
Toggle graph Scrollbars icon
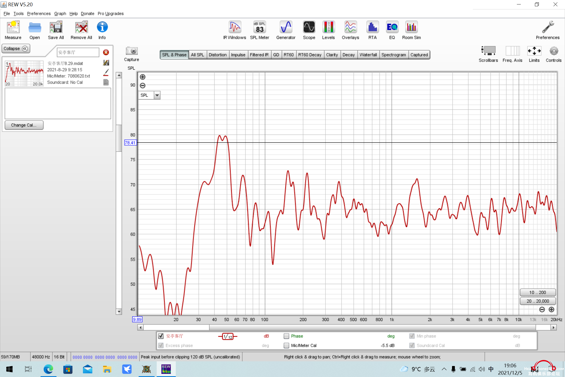[x=488, y=51]
